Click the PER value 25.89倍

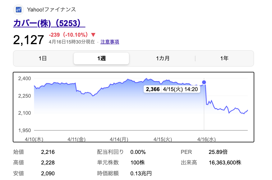218,152
